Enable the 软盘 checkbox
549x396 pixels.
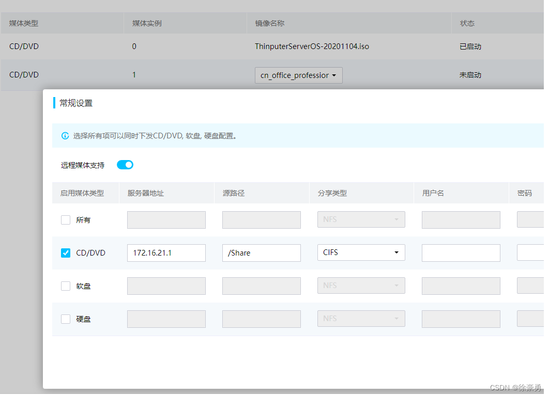click(x=66, y=286)
